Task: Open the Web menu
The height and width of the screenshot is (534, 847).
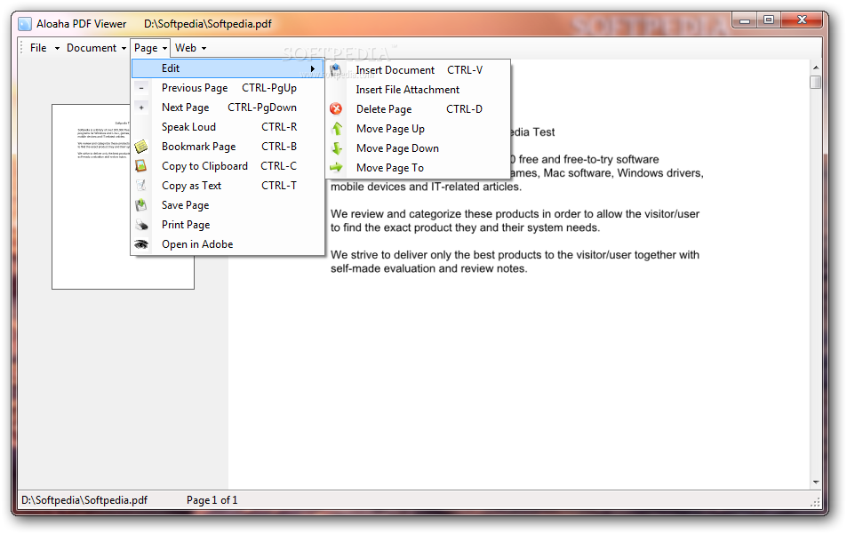Action: 185,48
